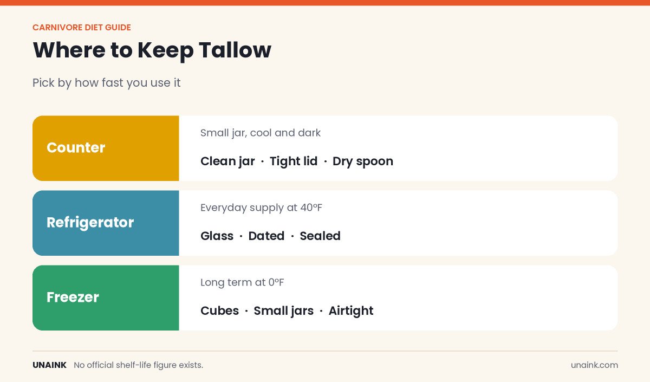
Task: Click the 'Where to Keep Tallow' heading
Action: pyautogui.click(x=152, y=50)
